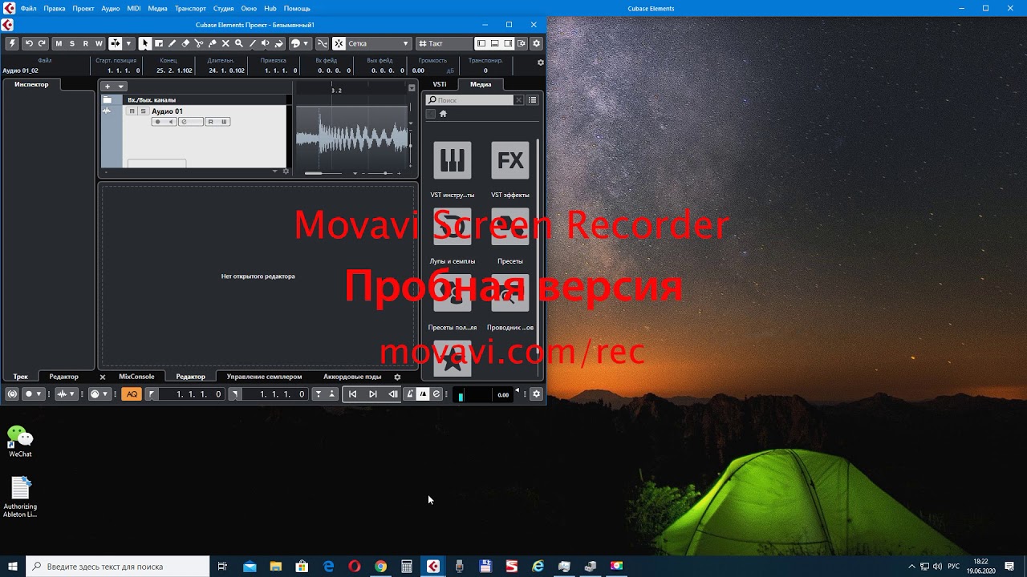Viewport: 1027px width, 577px height.
Task: Open Сетка snap type dropdown
Action: point(379,43)
